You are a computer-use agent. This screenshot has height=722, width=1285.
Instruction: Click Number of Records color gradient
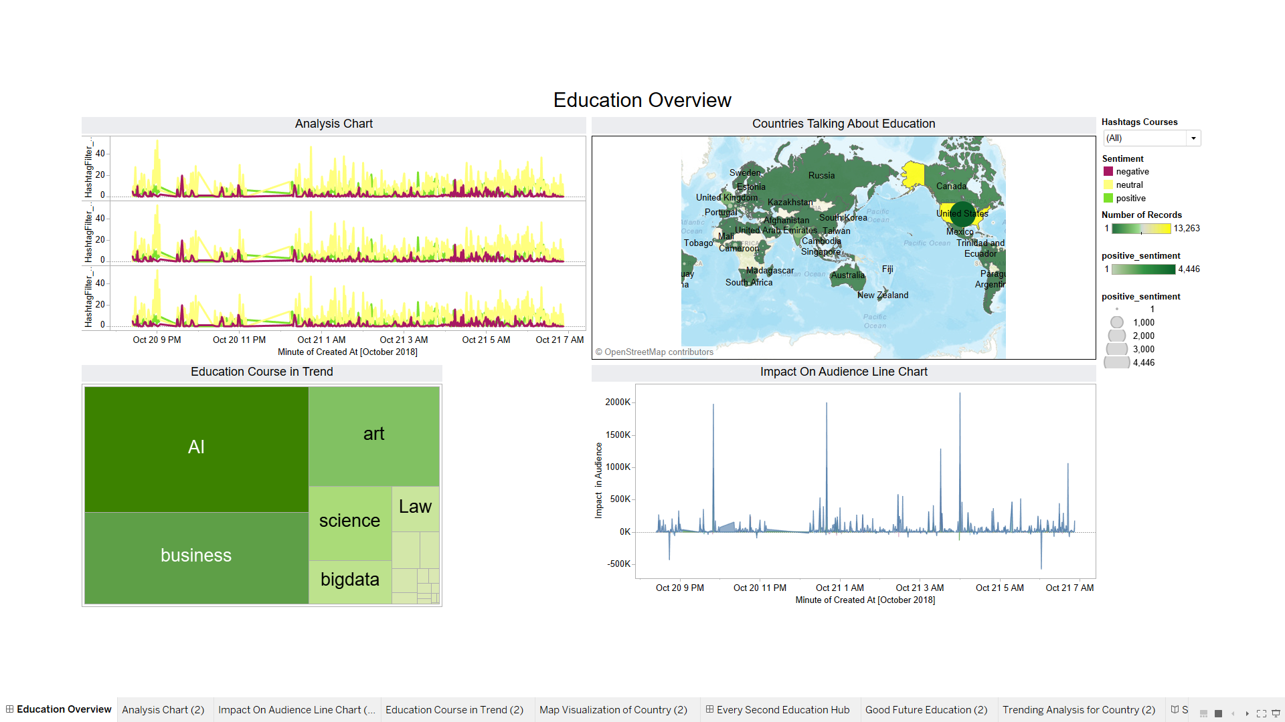point(1140,229)
